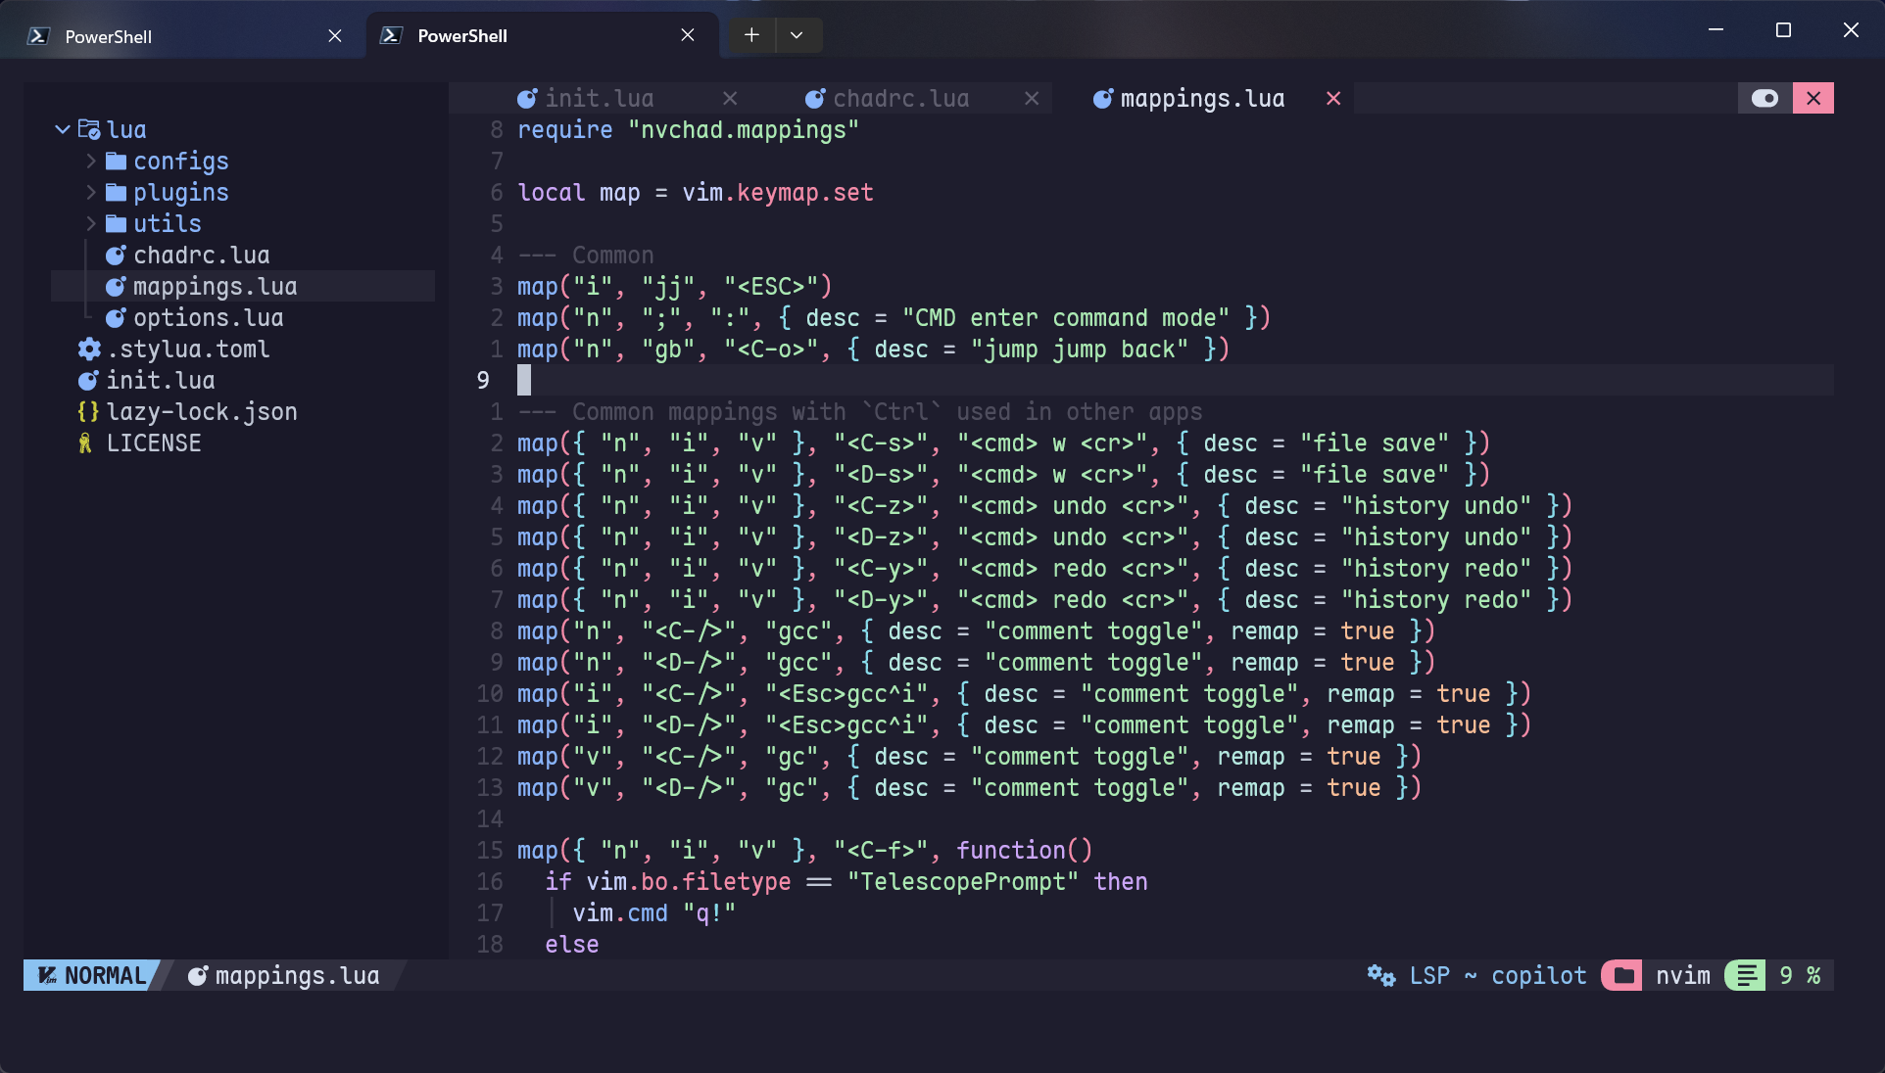Viewport: 1885px width, 1073px height.
Task: Switch to the chadrc.lua buffer tab
Action: click(899, 98)
